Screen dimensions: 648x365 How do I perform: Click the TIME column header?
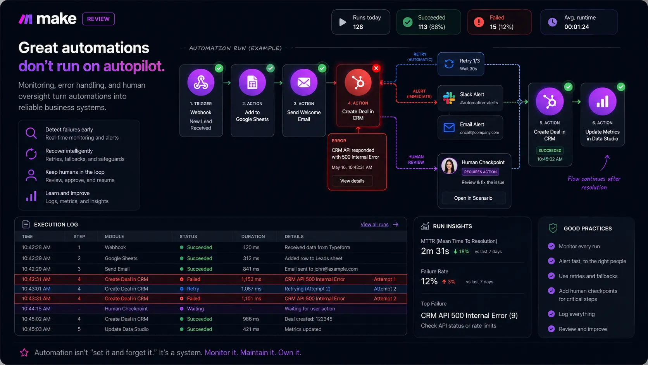tap(27, 237)
